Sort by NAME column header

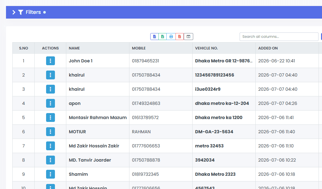(x=98, y=48)
